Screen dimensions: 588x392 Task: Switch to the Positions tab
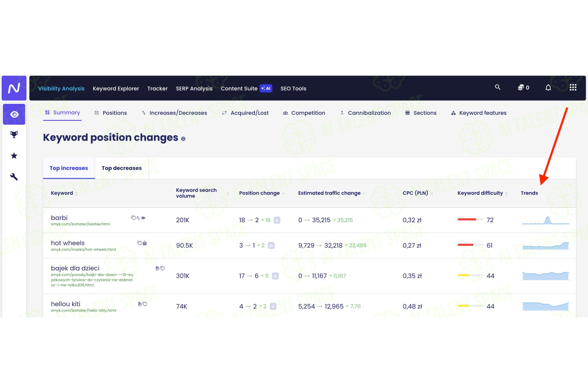tap(111, 113)
